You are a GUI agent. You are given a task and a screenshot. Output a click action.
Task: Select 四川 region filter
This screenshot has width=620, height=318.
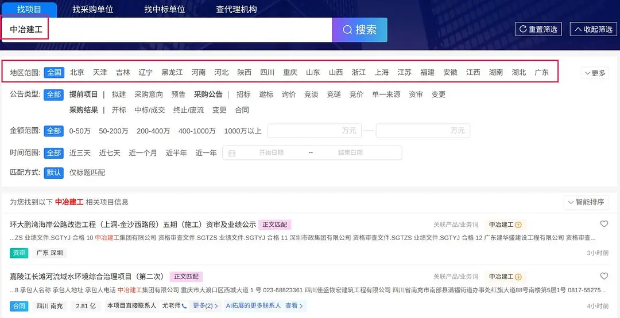click(268, 73)
